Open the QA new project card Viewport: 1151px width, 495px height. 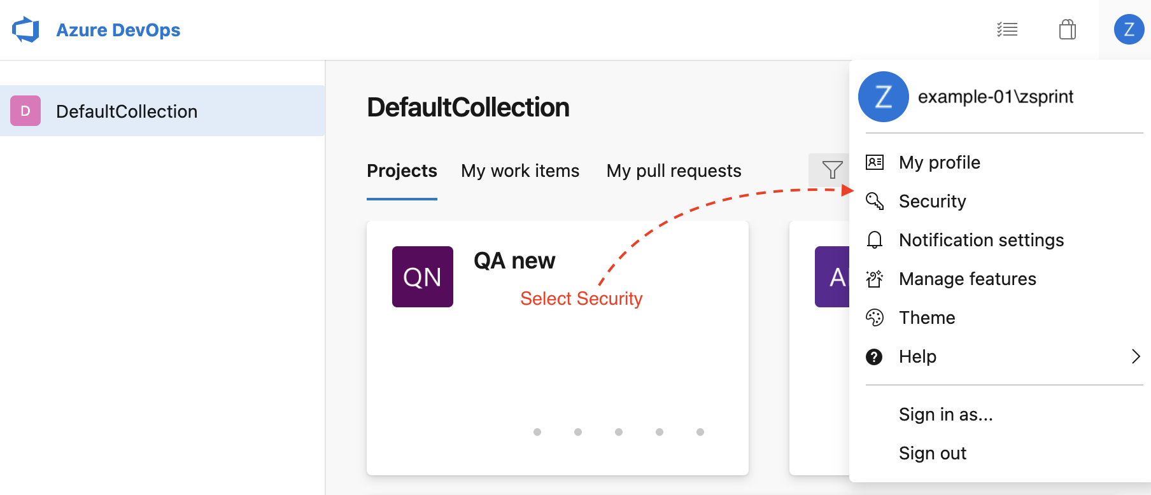pyautogui.click(x=557, y=347)
